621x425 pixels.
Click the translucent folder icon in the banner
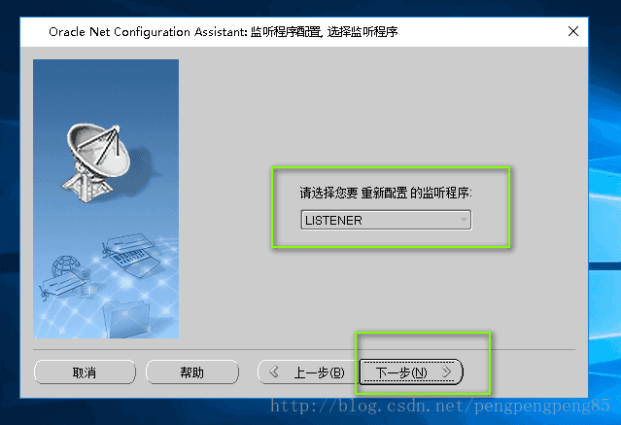coord(126,318)
